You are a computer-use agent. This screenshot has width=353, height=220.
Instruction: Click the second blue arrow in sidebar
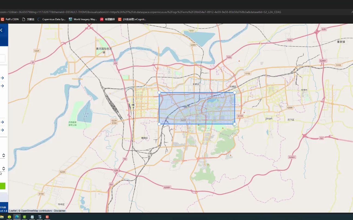tap(2, 86)
